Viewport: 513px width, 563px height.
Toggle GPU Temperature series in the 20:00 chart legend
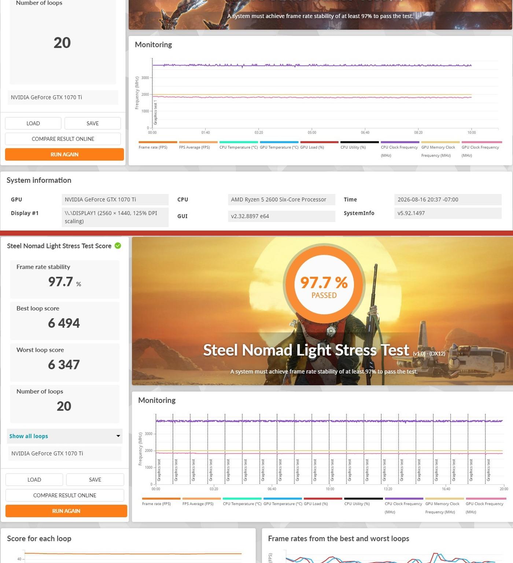coord(283,501)
